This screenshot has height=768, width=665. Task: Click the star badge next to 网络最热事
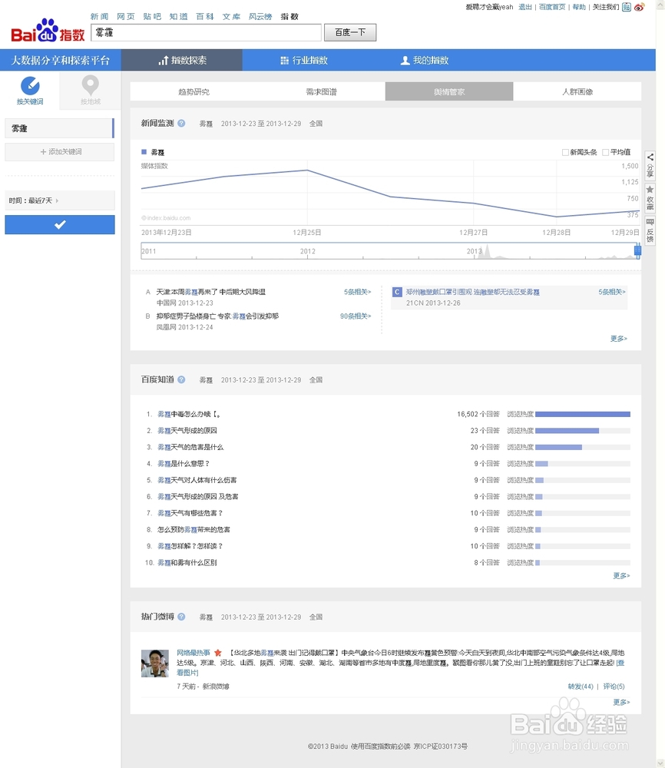[x=218, y=652]
